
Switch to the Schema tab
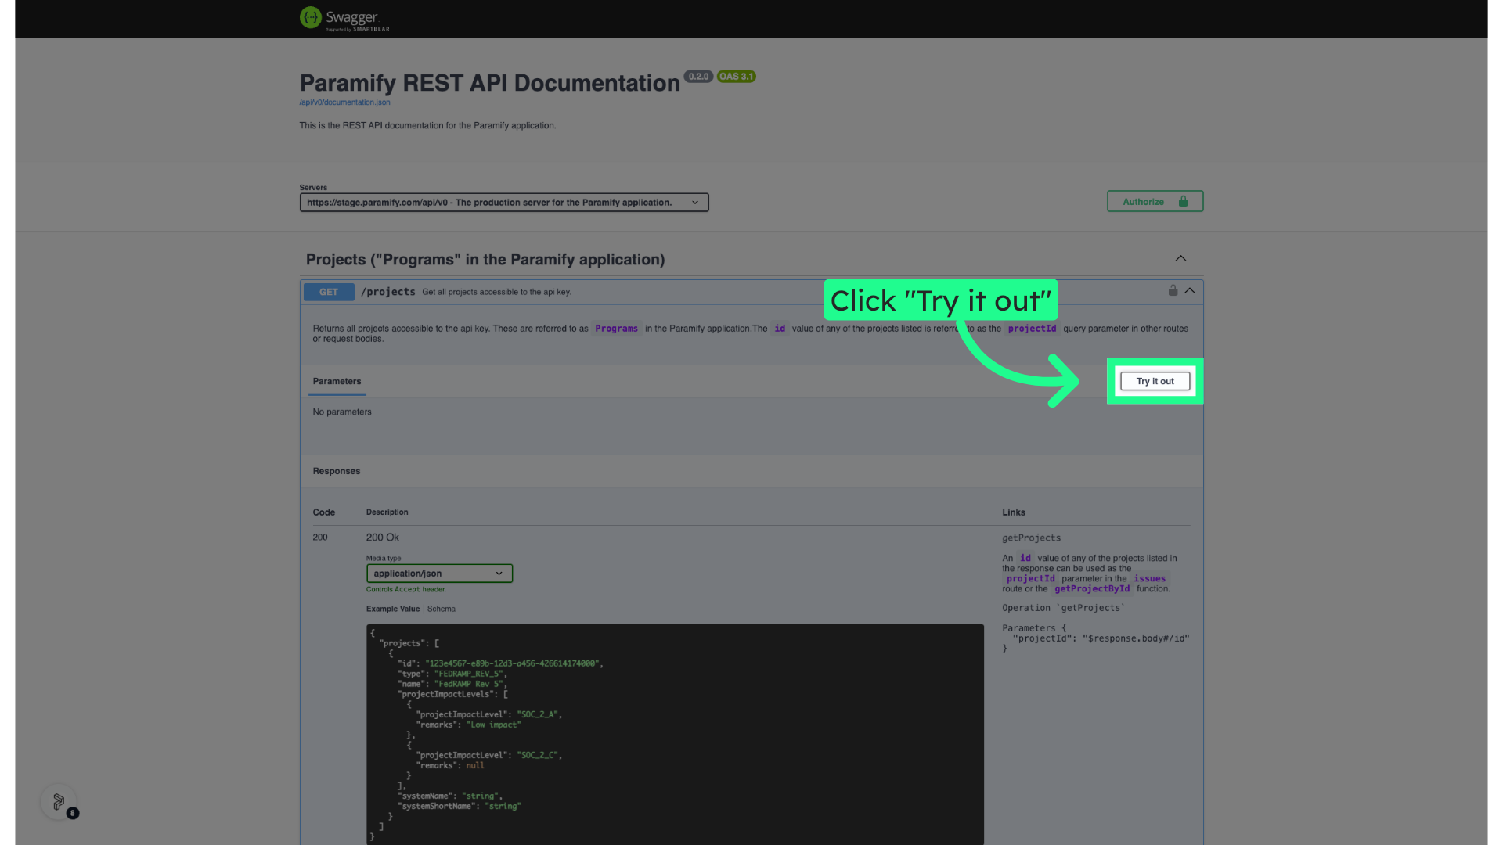(x=442, y=609)
